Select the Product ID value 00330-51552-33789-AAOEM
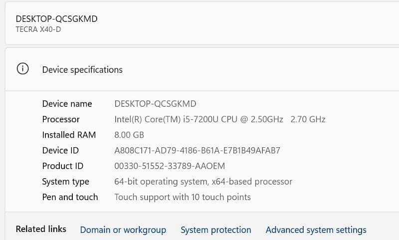The height and width of the screenshot is (240, 399). pos(170,166)
